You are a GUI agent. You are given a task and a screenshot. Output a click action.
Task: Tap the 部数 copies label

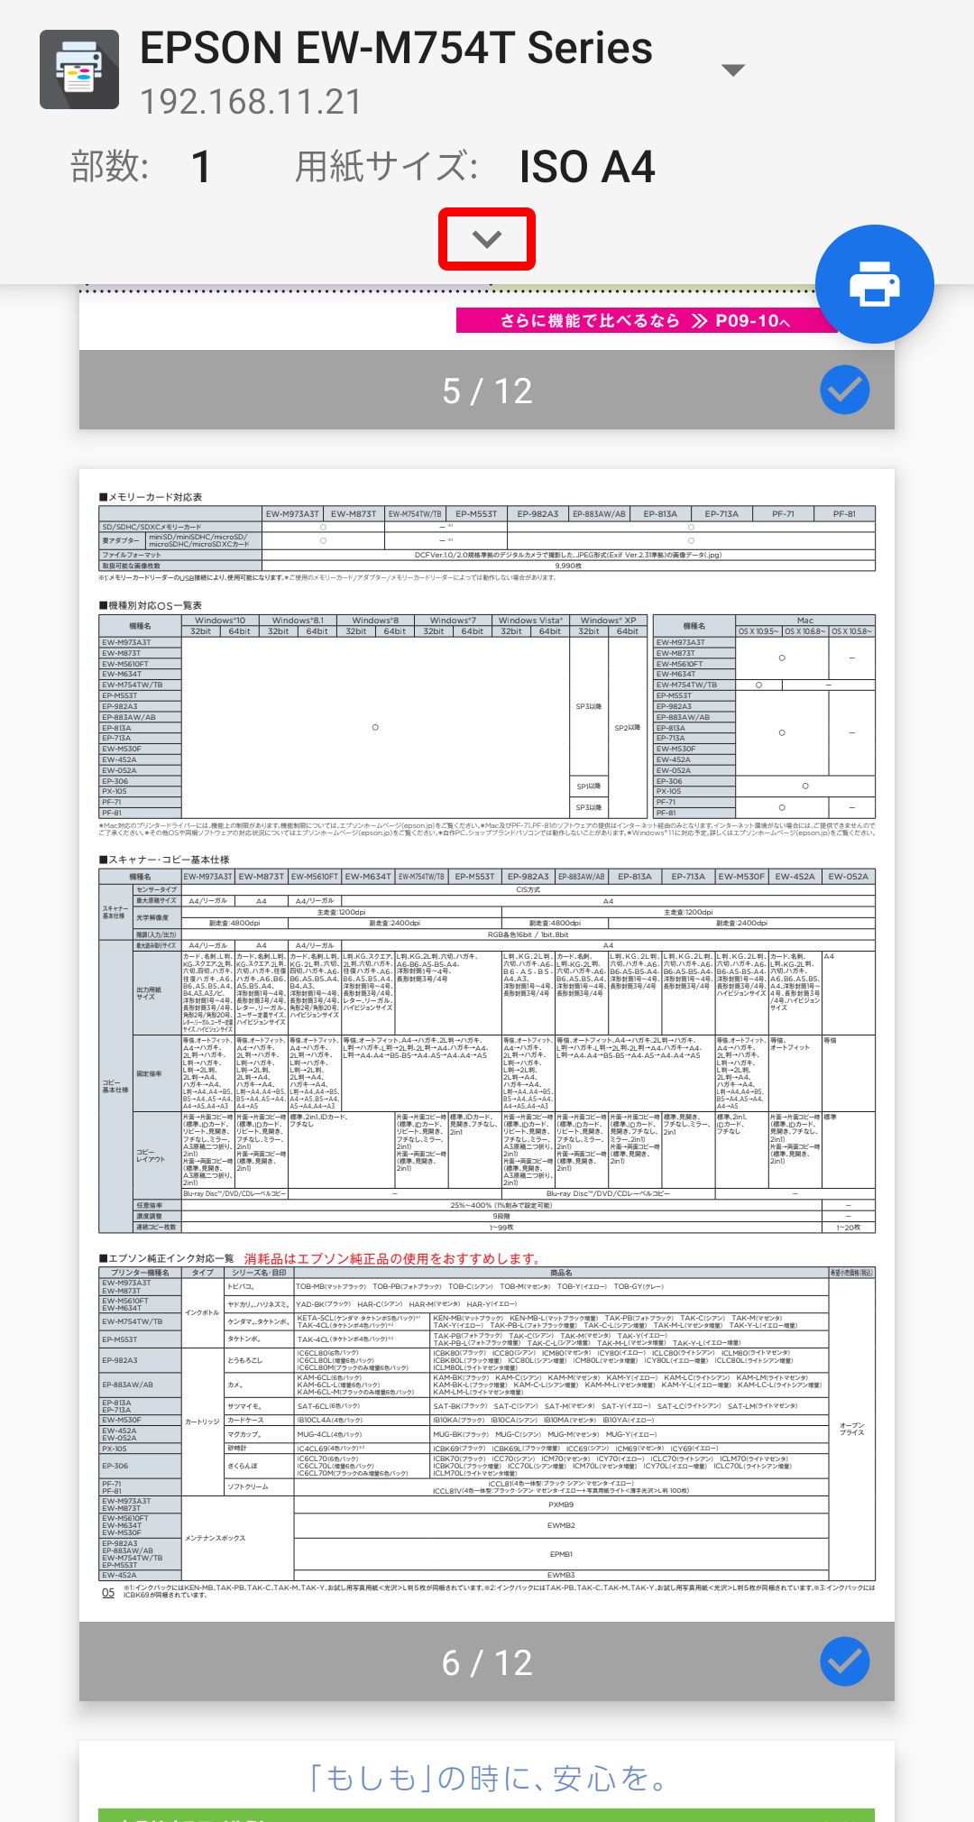point(110,168)
